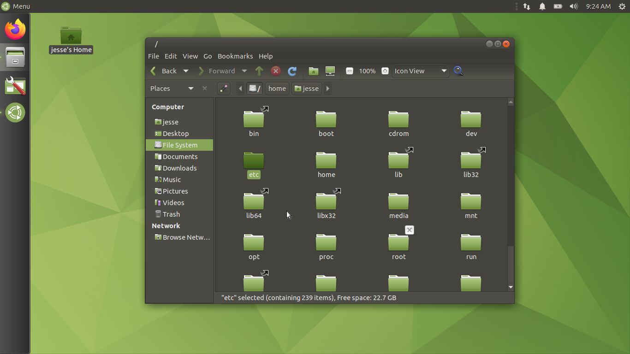Toggle location text entry pencil button
Image resolution: width=630 pixels, height=354 pixels.
coord(223,88)
